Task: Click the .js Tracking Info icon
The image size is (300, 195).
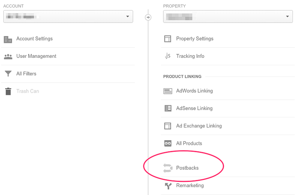Action: tap(167, 55)
